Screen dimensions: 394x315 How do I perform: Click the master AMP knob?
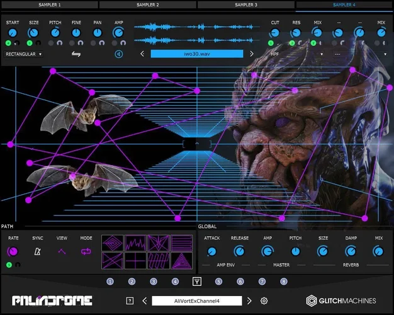point(267,251)
